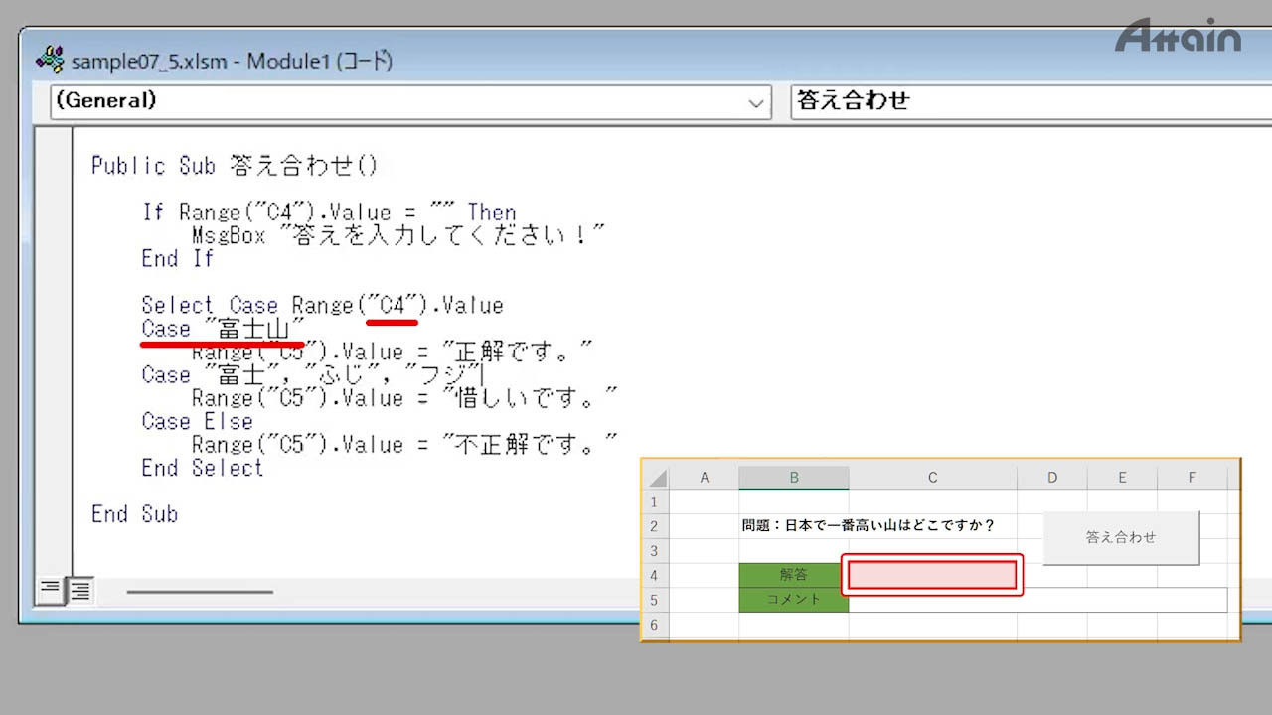The image size is (1272, 715).
Task: Place cursor on the End Sub line
Action: [x=134, y=514]
